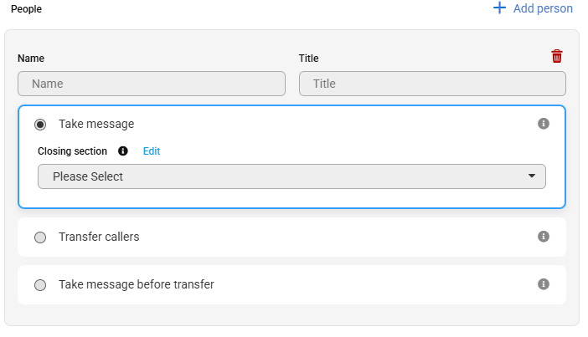
Task: Choose the Transfer callers radio button
Action: pyautogui.click(x=40, y=237)
